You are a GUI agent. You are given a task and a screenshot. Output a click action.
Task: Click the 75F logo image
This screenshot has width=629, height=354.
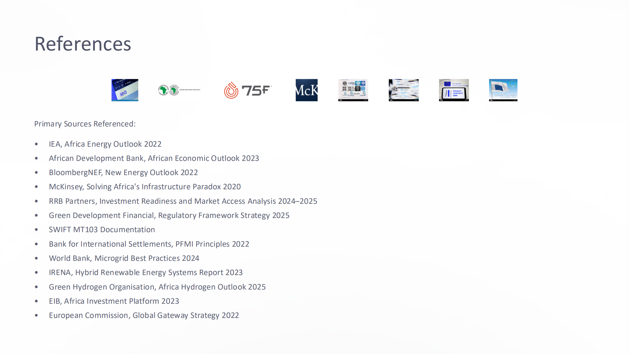[x=248, y=90]
